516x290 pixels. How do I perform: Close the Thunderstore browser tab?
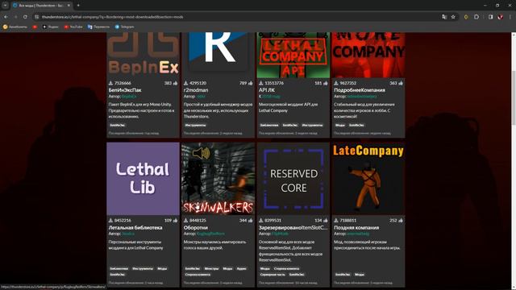pyautogui.click(x=69, y=6)
